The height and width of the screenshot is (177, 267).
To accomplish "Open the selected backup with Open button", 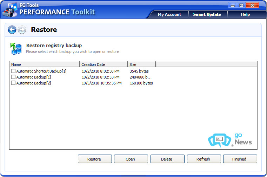I will pos(131,159).
